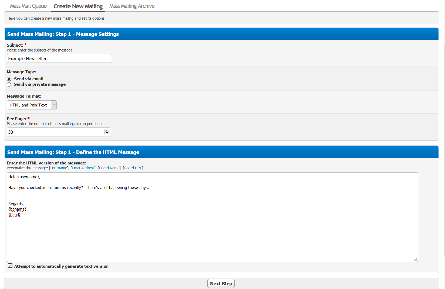Click the 'Define the HTML Message' header
The height and width of the screenshot is (289, 445).
pyautogui.click(x=221, y=152)
